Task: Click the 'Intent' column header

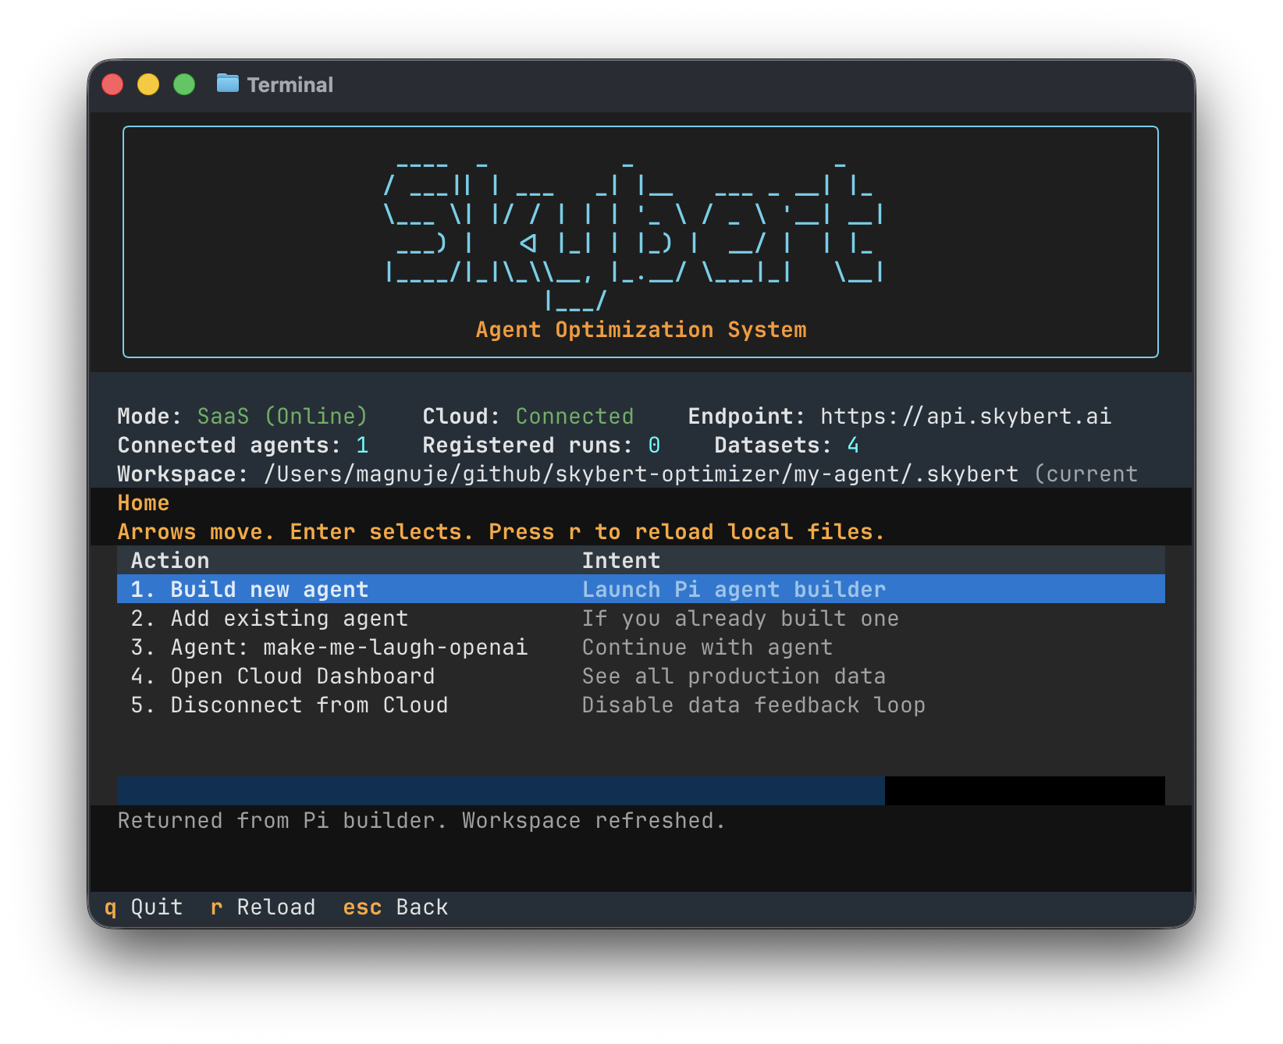Action: tap(621, 561)
